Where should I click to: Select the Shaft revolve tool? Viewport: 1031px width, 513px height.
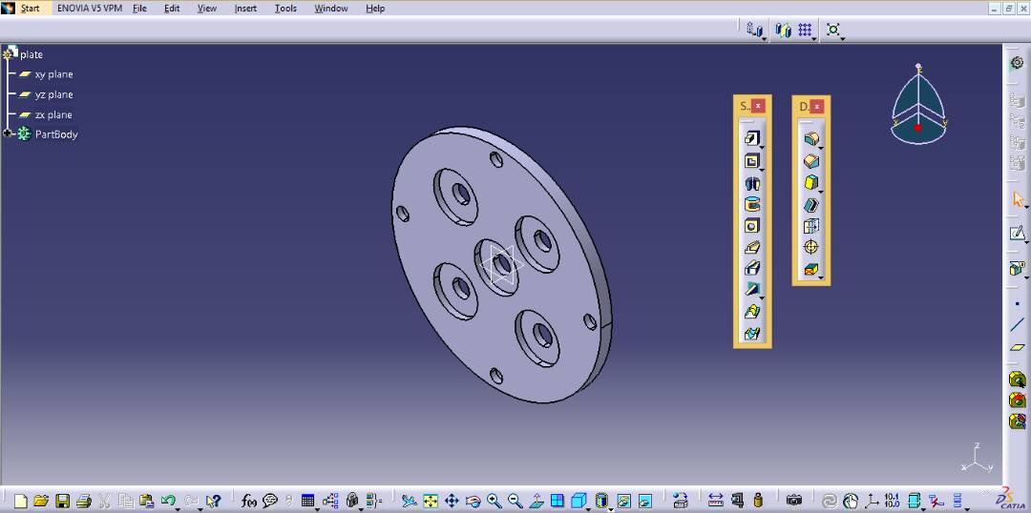(751, 183)
